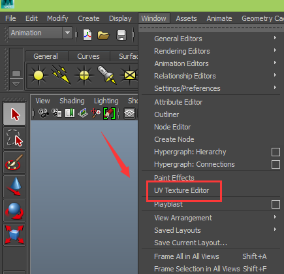Create a spot light from shelf
Image resolution: width=284 pixels, height=274 pixels.
(x=107, y=75)
